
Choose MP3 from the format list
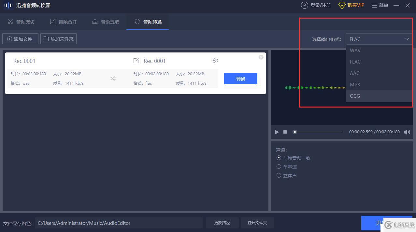(x=379, y=84)
